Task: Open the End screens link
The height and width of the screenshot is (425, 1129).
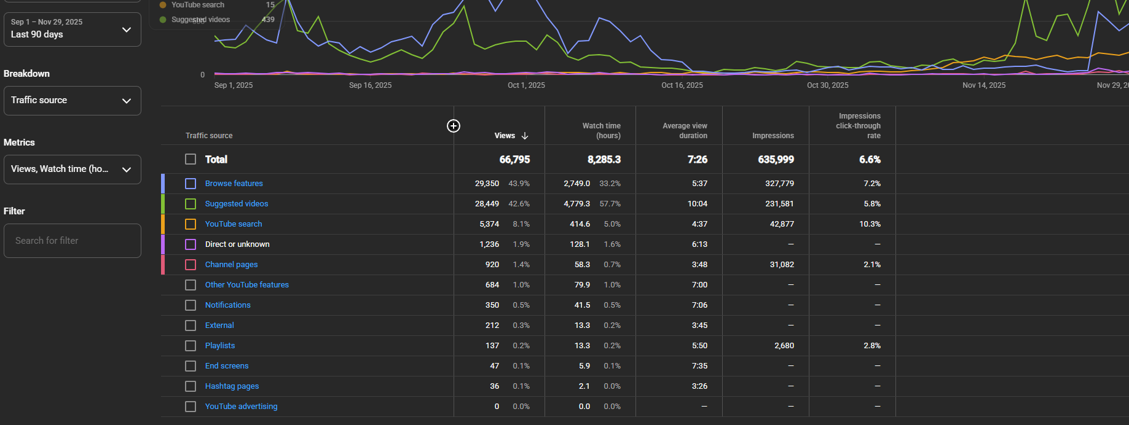Action: pyautogui.click(x=227, y=366)
